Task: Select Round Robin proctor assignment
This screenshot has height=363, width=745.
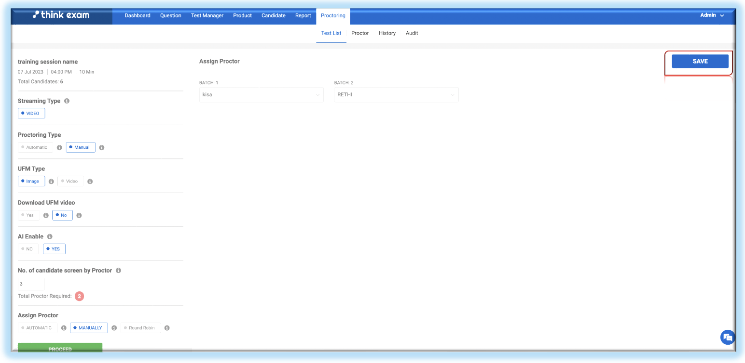Action: tap(140, 328)
